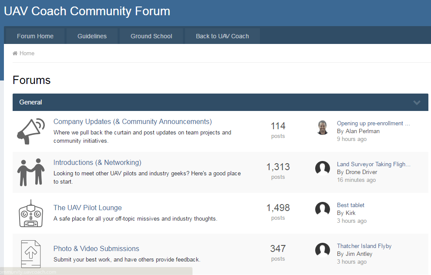
Task: Click the megaphone Company Updates icon
Action: click(x=31, y=131)
